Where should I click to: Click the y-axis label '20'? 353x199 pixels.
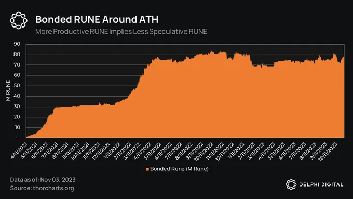click(17, 117)
